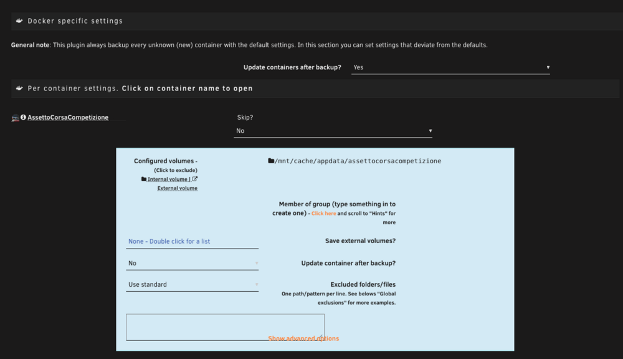Click the Excluded folders/files text area
The height and width of the screenshot is (359, 623).
tap(225, 327)
